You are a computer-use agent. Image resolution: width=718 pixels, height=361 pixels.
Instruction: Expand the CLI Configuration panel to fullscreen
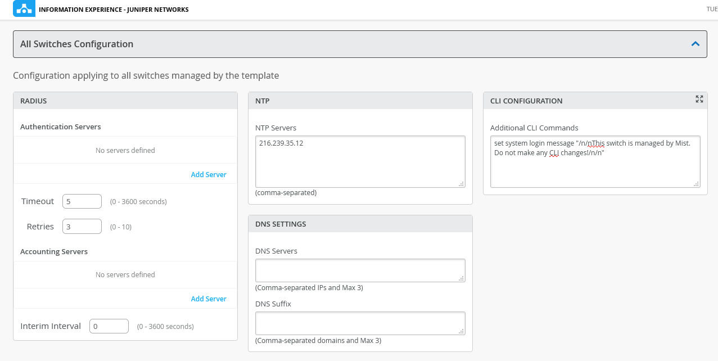point(699,100)
